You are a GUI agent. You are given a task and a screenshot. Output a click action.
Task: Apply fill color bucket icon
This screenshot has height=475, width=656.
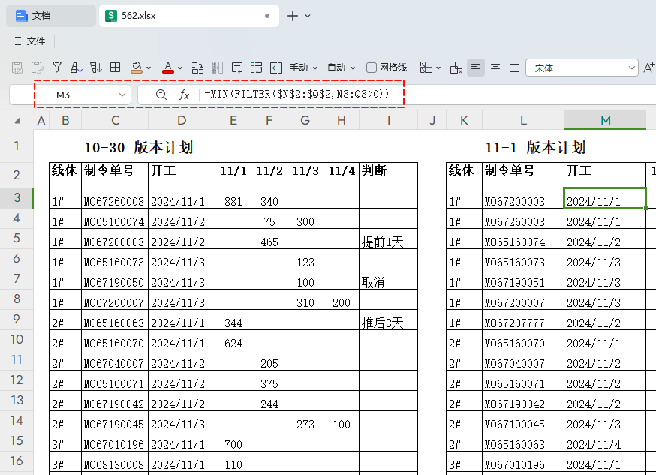[x=137, y=68]
